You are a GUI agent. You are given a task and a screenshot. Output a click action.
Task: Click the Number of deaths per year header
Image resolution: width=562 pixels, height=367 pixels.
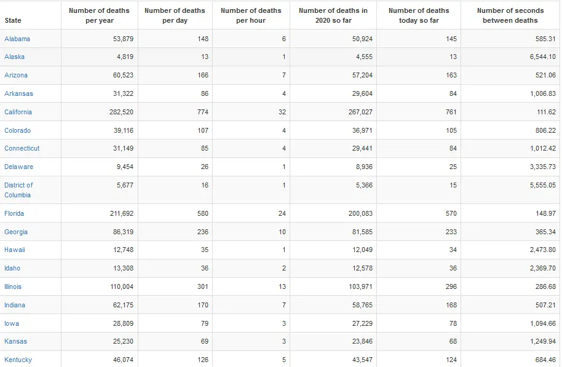[x=99, y=15]
